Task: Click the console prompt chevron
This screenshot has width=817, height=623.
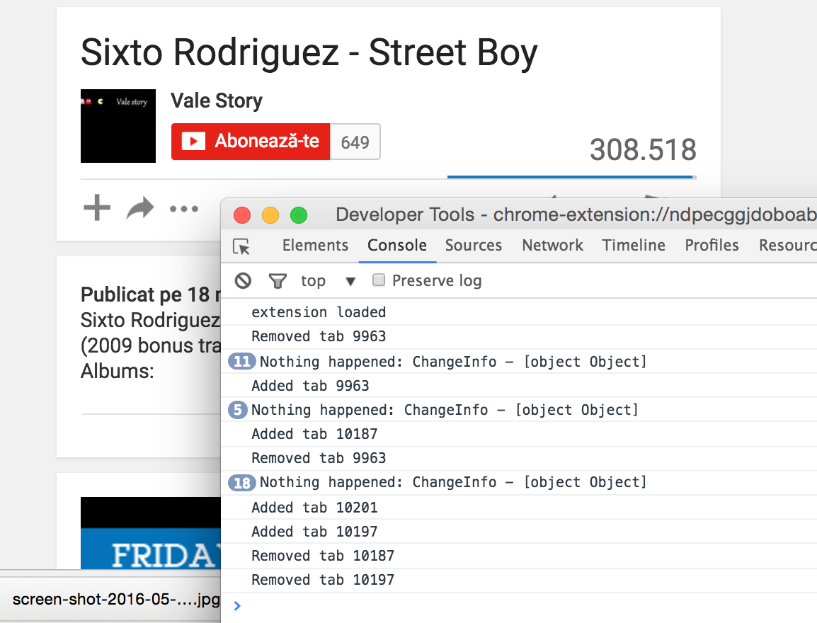Action: 237,606
